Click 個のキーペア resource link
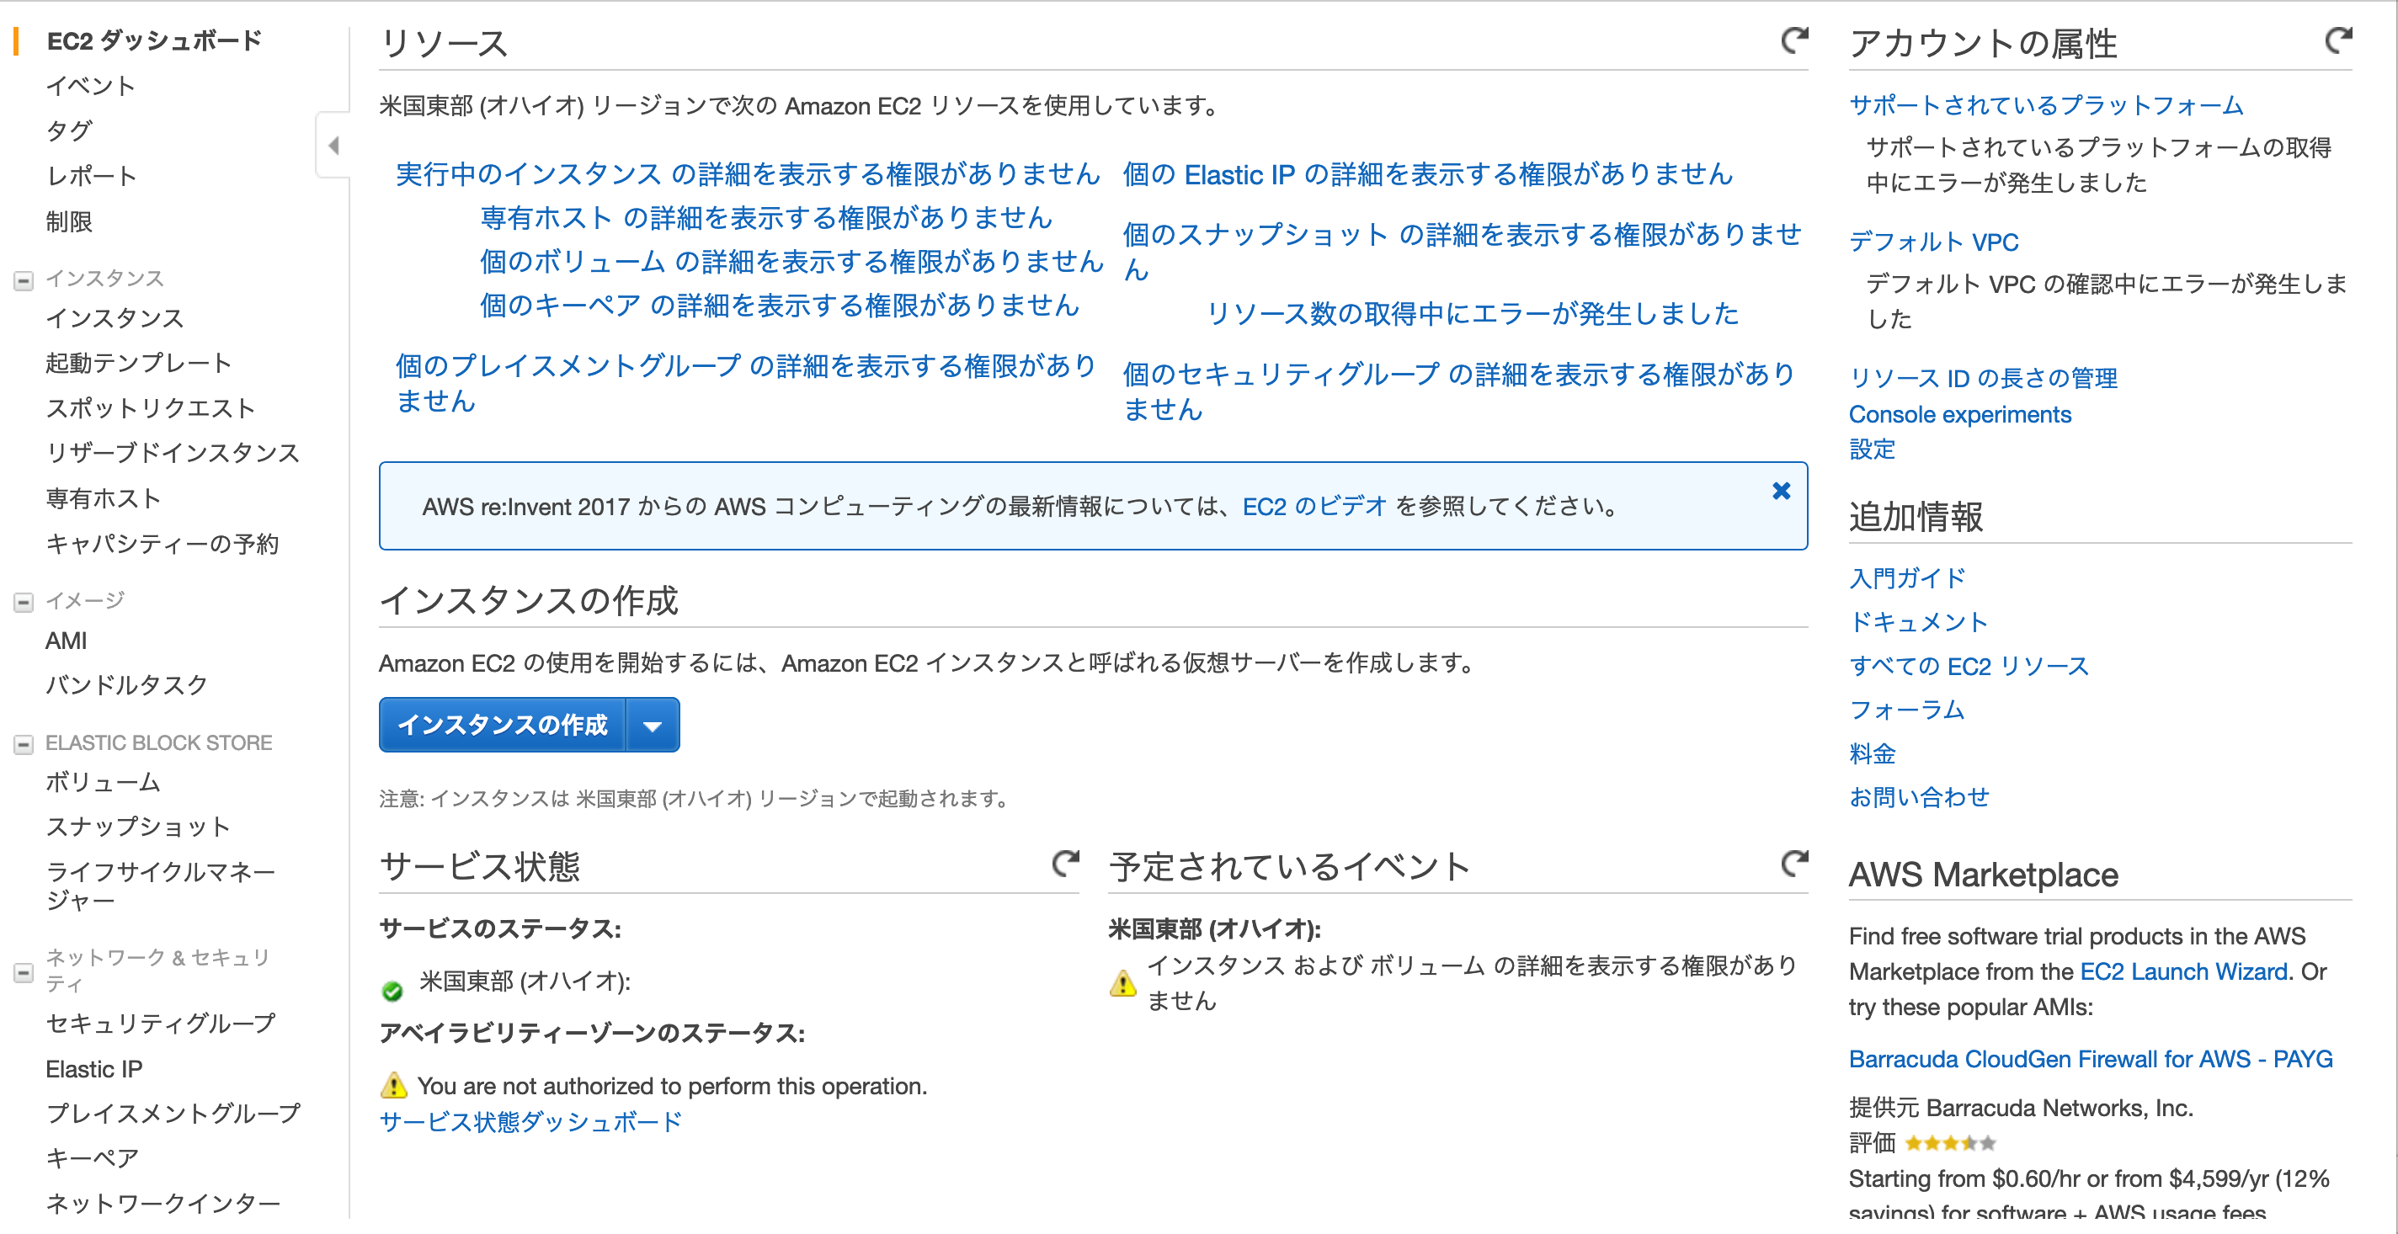 coord(779,305)
